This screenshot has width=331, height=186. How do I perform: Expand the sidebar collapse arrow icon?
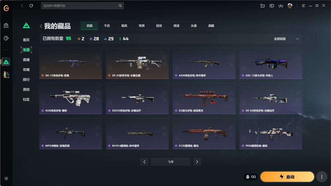point(6,178)
